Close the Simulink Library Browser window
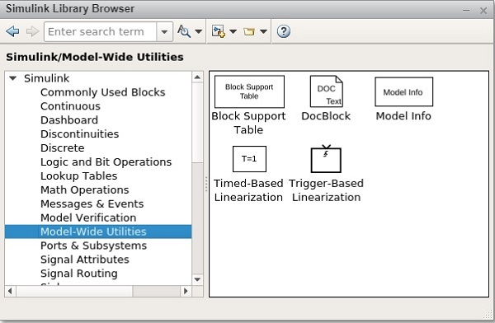The image size is (495, 323). 483,11
